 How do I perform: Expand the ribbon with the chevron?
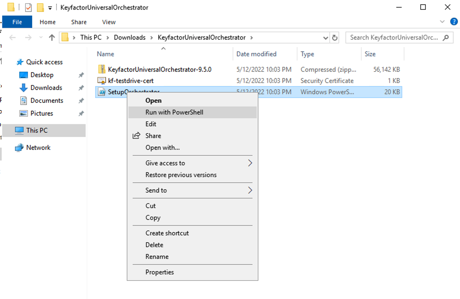[442, 22]
